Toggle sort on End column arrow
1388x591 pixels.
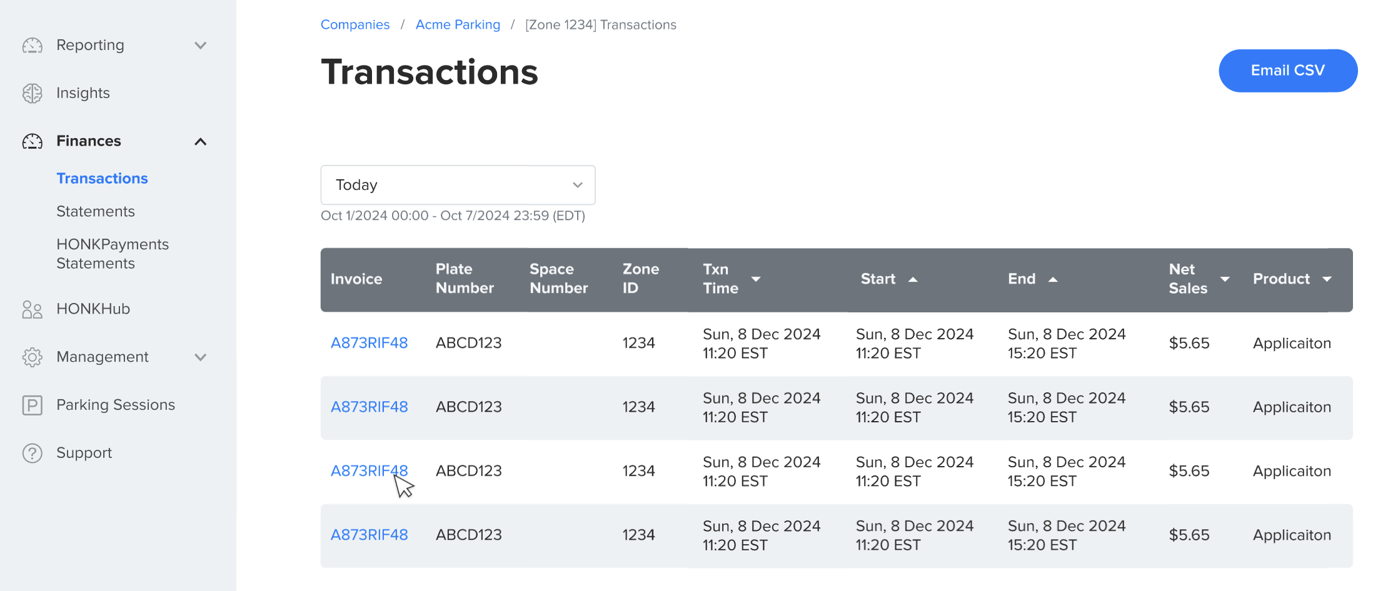(x=1053, y=279)
